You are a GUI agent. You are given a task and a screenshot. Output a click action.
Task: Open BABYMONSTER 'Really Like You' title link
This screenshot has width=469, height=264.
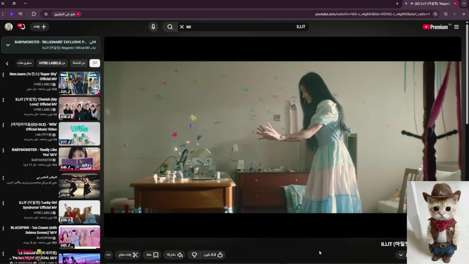point(35,152)
